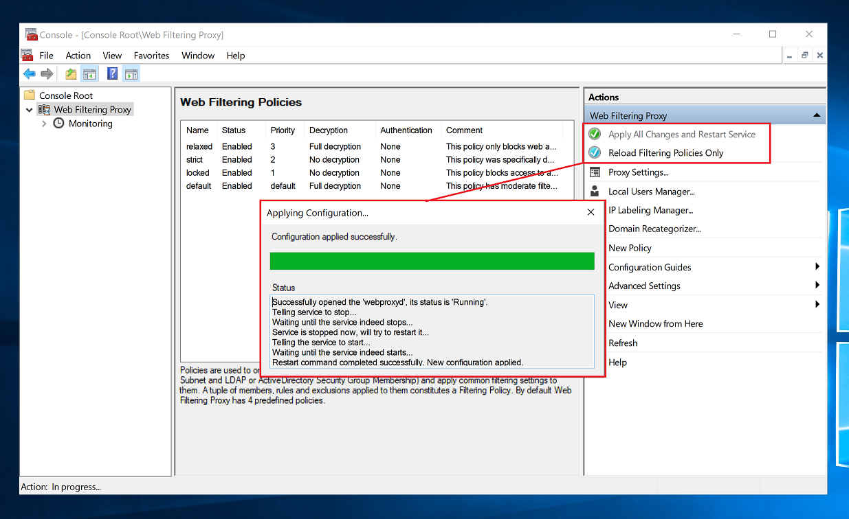Open IP Labeling Manager action

[x=651, y=210]
